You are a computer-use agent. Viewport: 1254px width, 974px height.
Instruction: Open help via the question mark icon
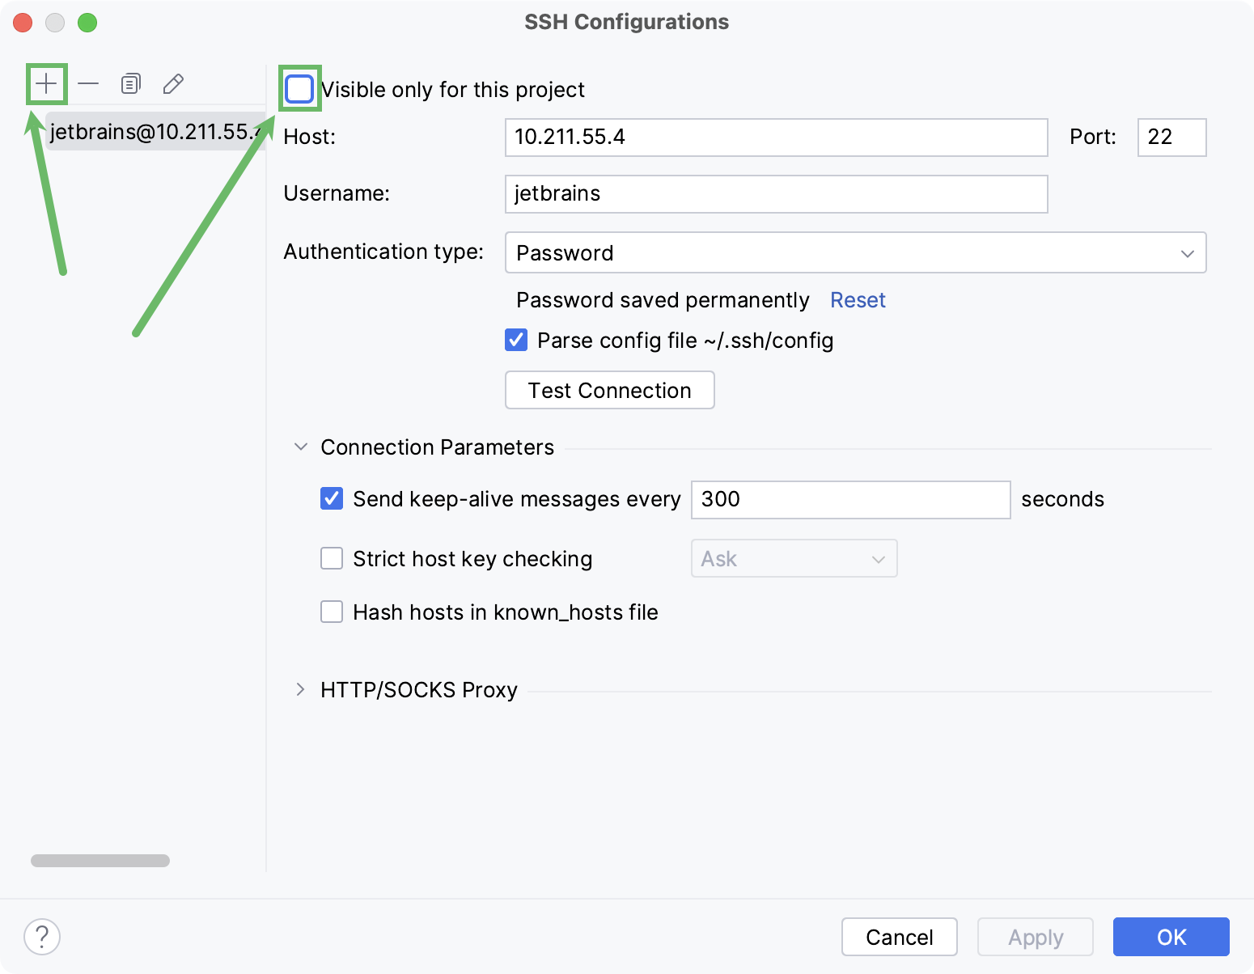click(x=42, y=937)
